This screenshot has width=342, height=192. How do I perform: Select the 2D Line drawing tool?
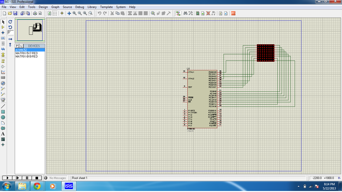3,106
